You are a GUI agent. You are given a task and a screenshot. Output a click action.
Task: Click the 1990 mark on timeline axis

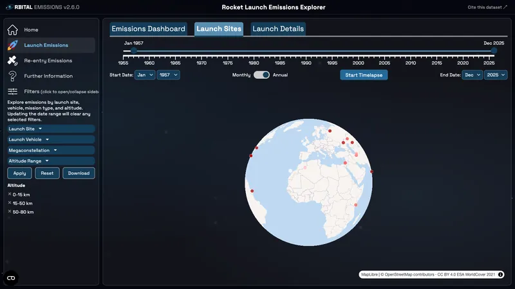(306, 63)
